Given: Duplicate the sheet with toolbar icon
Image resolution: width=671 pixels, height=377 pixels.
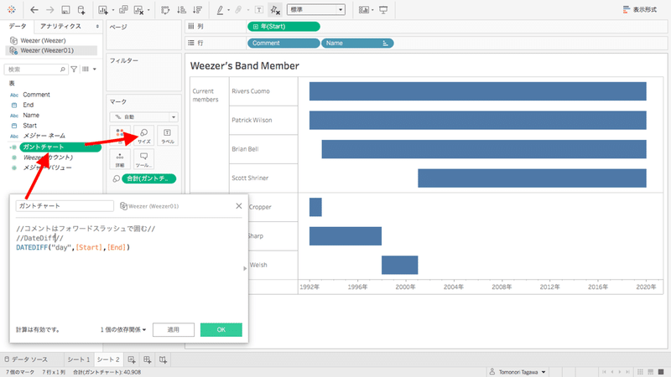Looking at the screenshot, I should click(123, 9).
